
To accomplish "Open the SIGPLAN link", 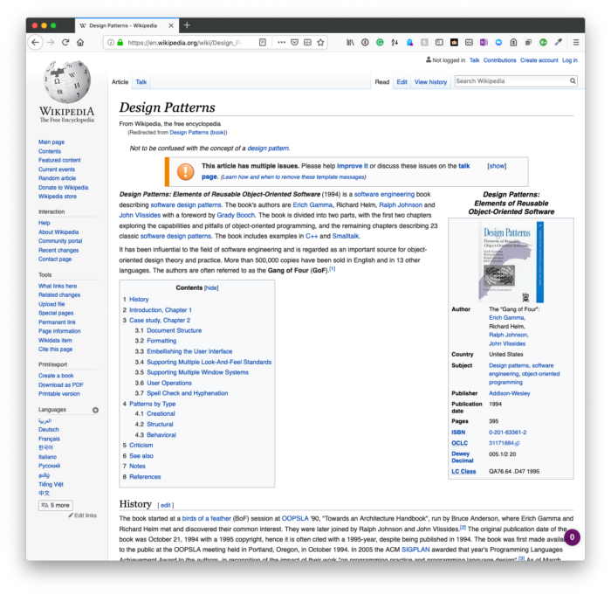I will point(415,550).
